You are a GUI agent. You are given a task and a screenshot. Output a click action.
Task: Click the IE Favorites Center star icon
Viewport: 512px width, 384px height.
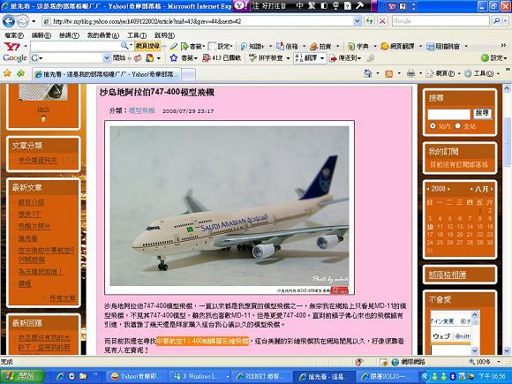click(7, 73)
